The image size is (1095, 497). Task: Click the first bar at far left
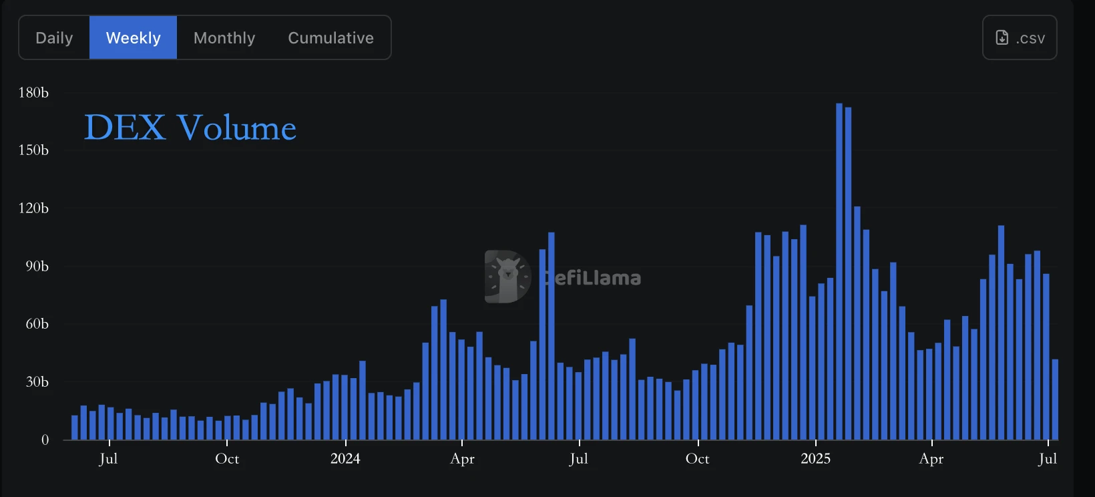[75, 428]
